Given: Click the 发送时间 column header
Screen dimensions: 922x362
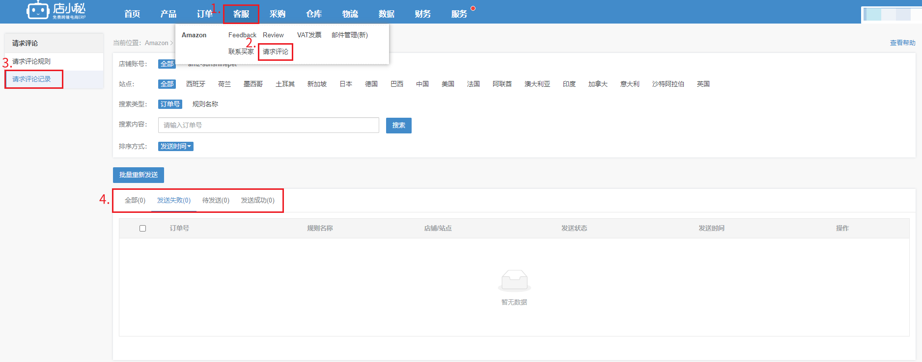Looking at the screenshot, I should coord(712,228).
